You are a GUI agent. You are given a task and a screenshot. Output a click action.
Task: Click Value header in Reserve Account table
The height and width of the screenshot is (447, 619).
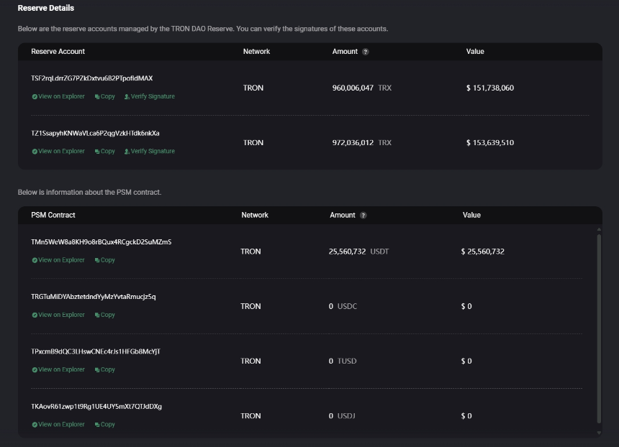(475, 52)
